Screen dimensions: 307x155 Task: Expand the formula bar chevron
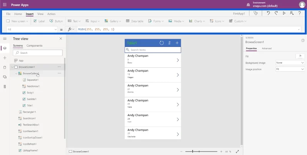point(299,30)
